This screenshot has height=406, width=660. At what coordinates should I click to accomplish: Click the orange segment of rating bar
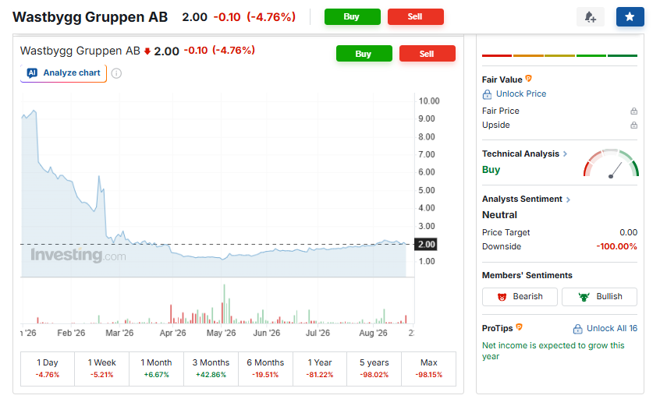[x=528, y=55]
